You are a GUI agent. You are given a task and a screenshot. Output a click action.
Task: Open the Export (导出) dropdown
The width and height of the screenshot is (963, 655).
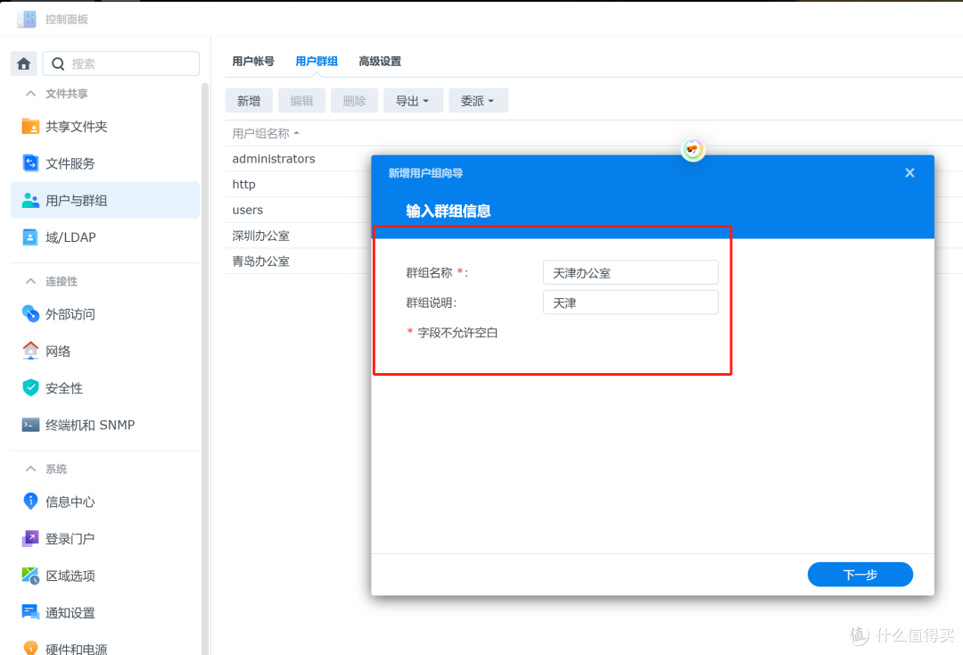pos(413,101)
